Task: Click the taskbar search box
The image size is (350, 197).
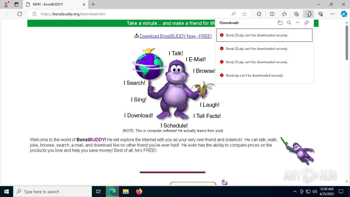Action: tap(52, 192)
